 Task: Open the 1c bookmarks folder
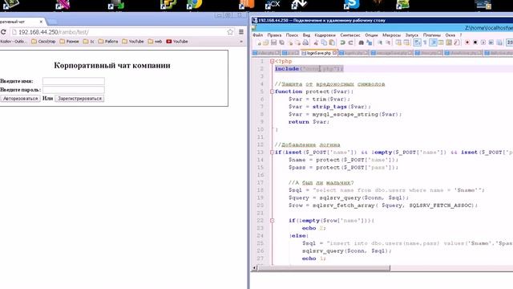88,42
